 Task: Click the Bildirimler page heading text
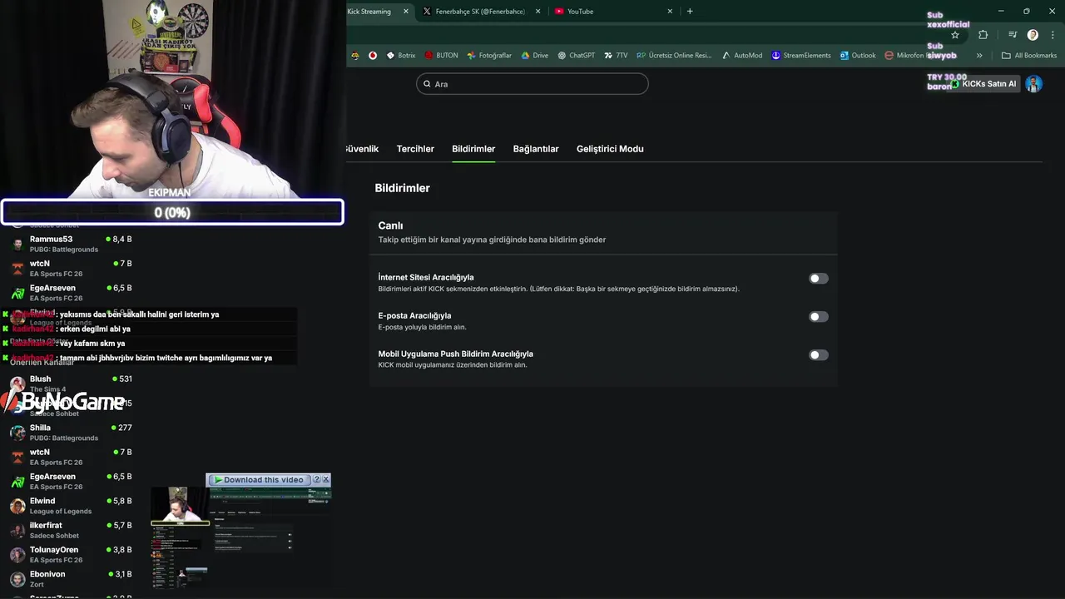402,188
